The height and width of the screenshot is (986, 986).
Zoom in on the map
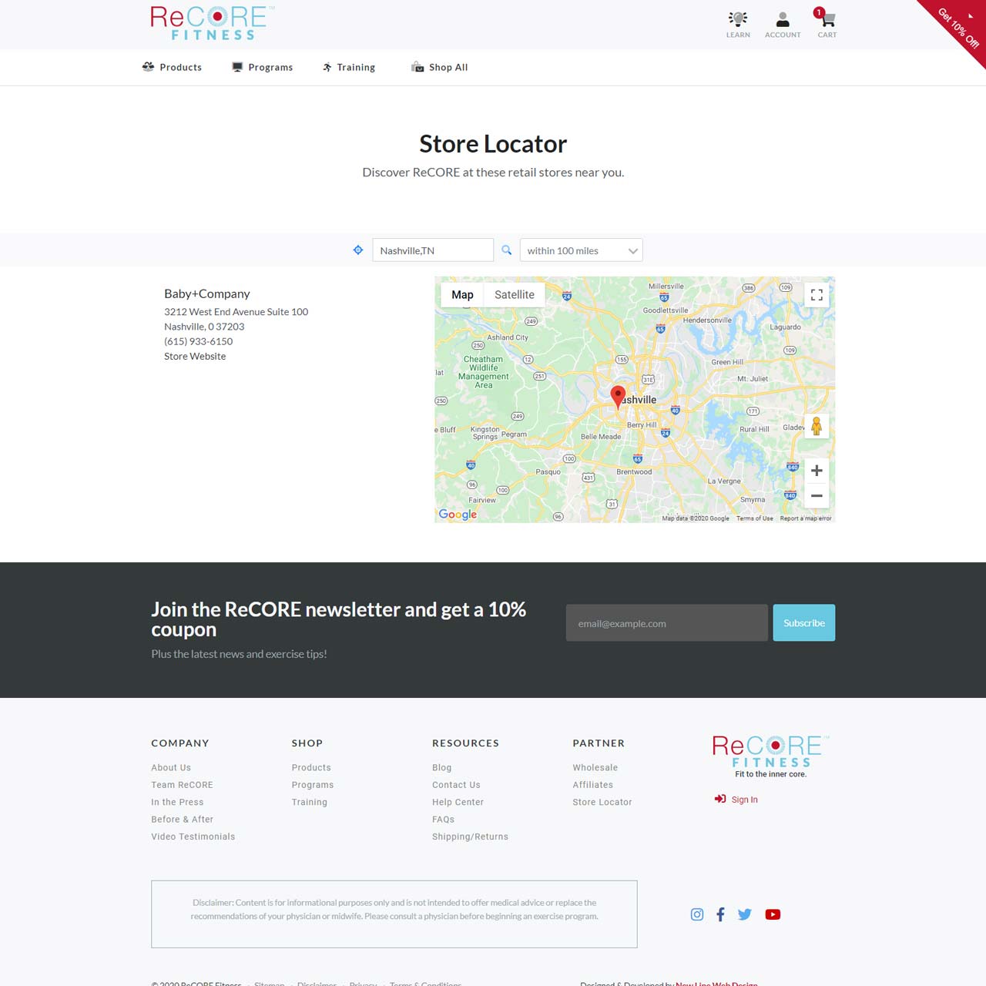point(817,471)
